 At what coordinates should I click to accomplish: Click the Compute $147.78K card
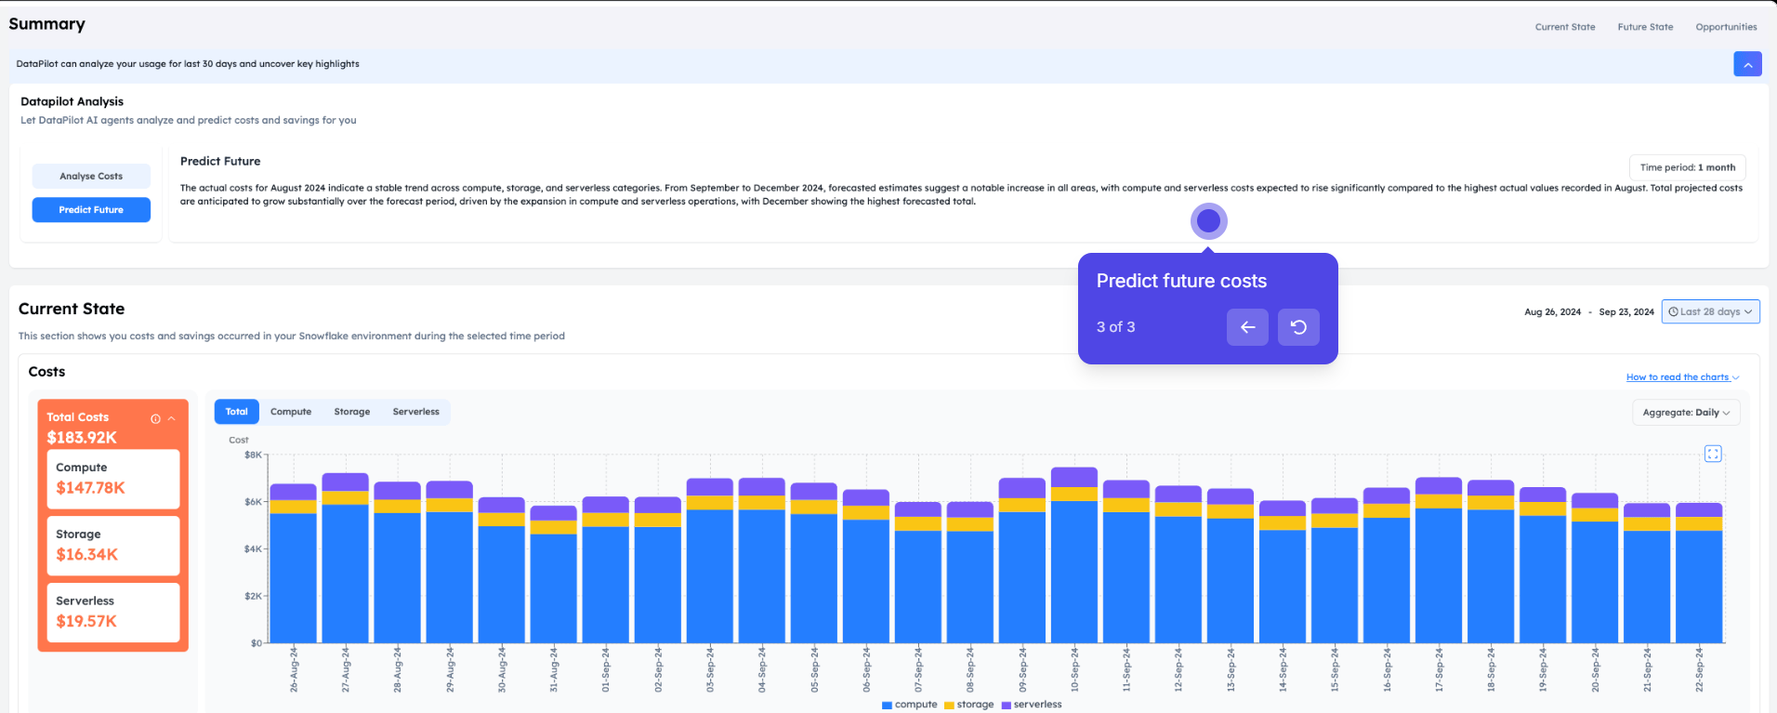point(113,479)
